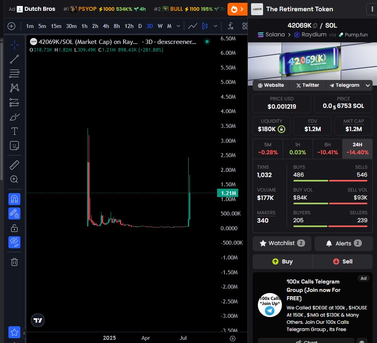Open the forecasting and measurement tools
Screen dimensions: 377x343
coord(14,102)
